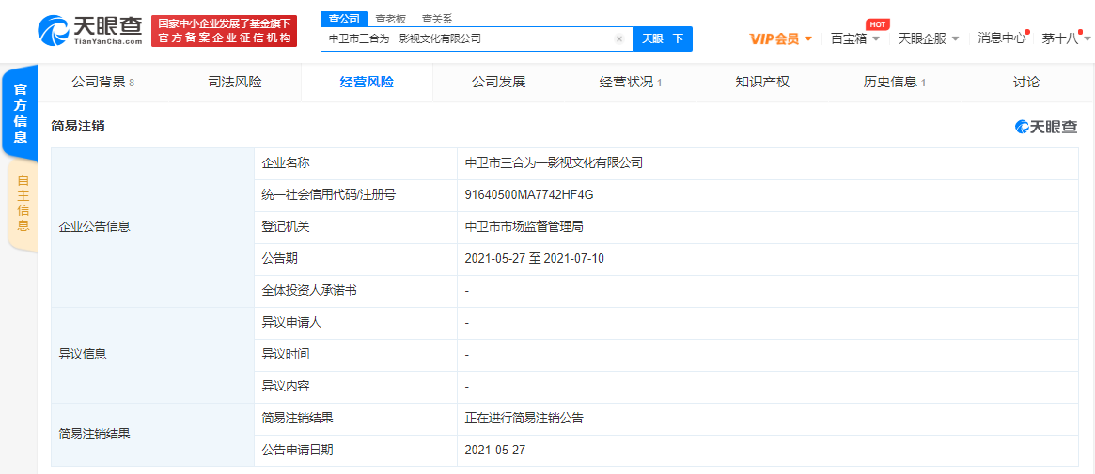Open 消息中心 notifications
Screen dimensions: 1095x474
click(1001, 38)
